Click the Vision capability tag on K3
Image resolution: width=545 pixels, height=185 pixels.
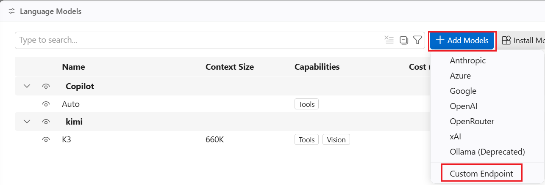click(x=336, y=139)
